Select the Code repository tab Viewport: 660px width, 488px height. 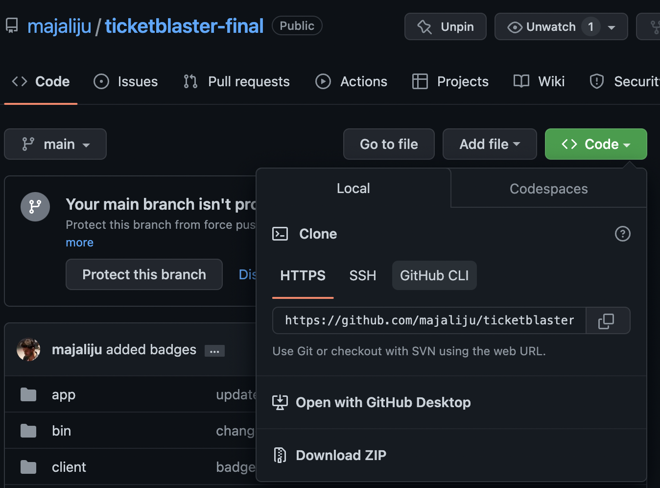coord(41,81)
